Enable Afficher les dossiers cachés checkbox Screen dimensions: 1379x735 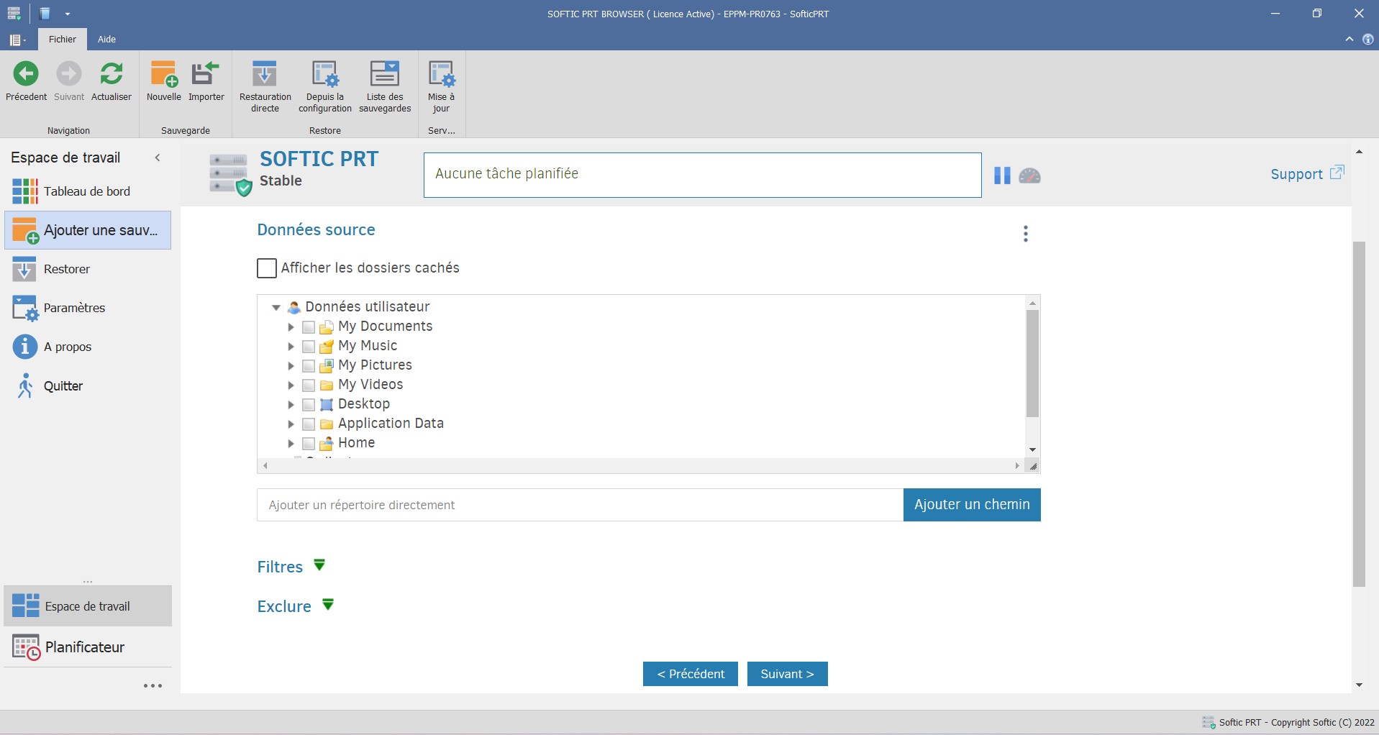coord(267,268)
